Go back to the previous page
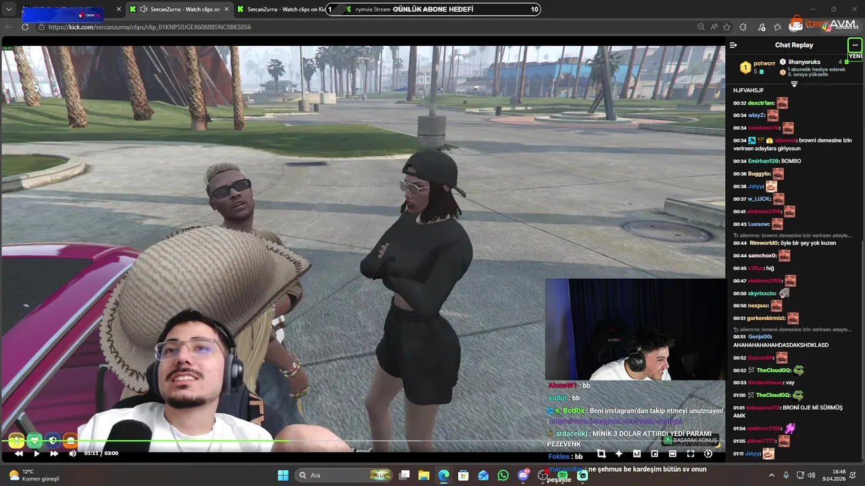The image size is (865, 486). [9, 27]
